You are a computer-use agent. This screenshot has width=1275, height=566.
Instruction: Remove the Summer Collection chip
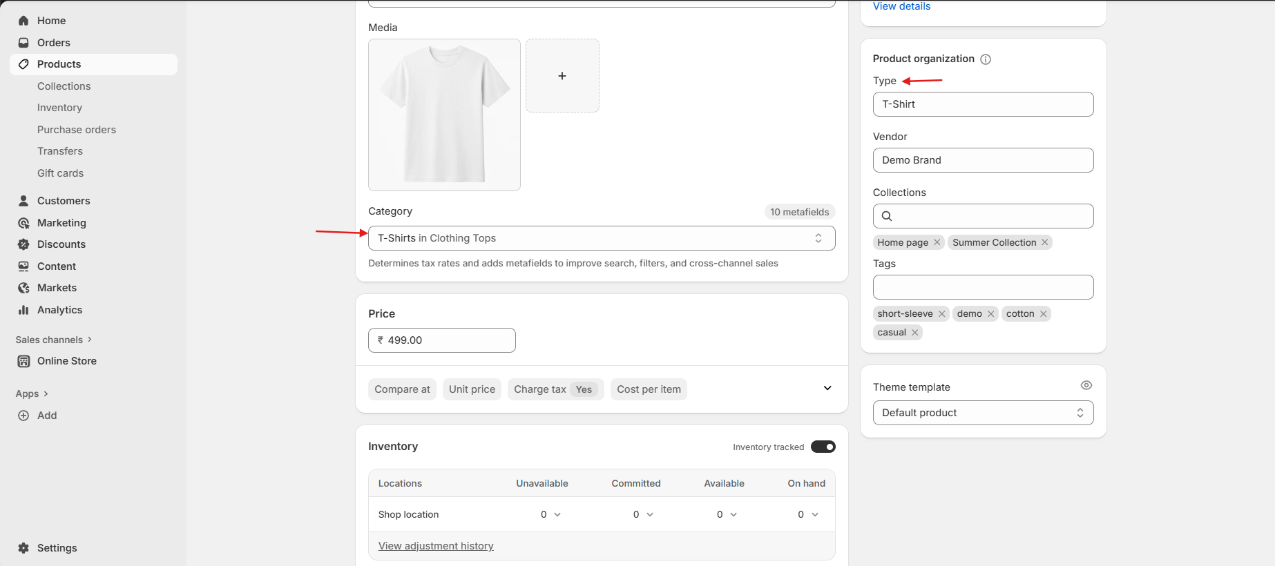coord(1045,242)
